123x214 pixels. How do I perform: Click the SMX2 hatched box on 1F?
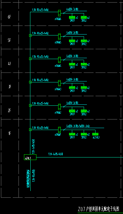(x=84, y=134)
